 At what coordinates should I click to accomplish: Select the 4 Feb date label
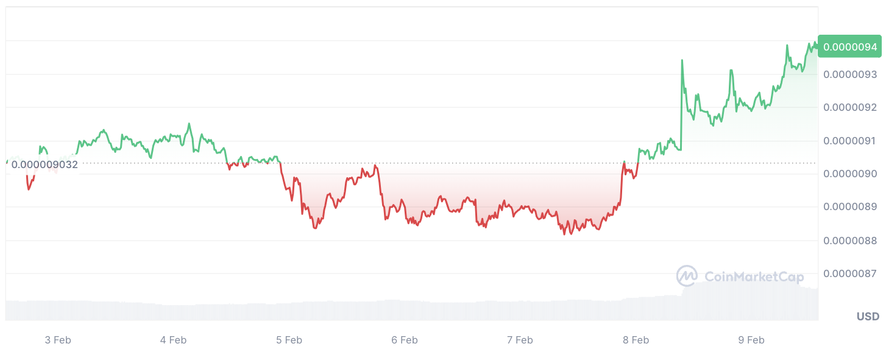tap(173, 340)
